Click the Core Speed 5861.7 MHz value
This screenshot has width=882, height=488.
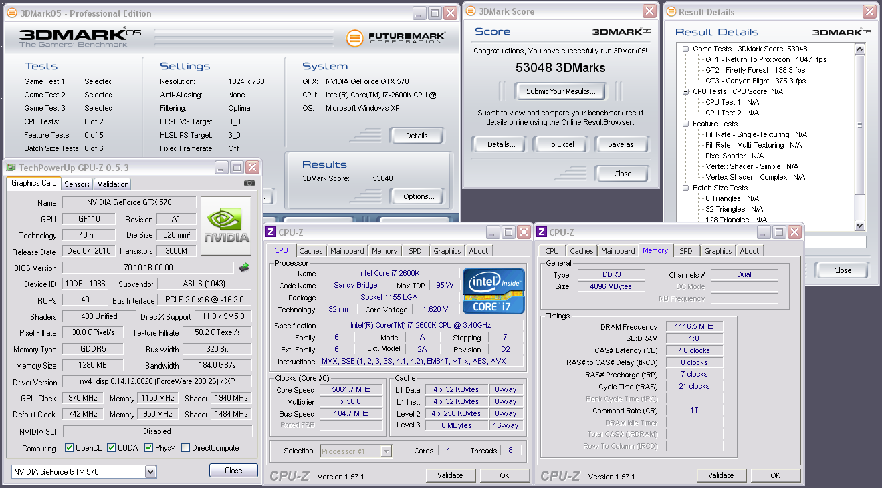(x=351, y=389)
